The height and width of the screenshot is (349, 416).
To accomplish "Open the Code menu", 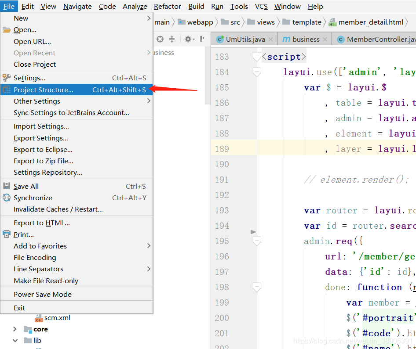I will point(107,6).
